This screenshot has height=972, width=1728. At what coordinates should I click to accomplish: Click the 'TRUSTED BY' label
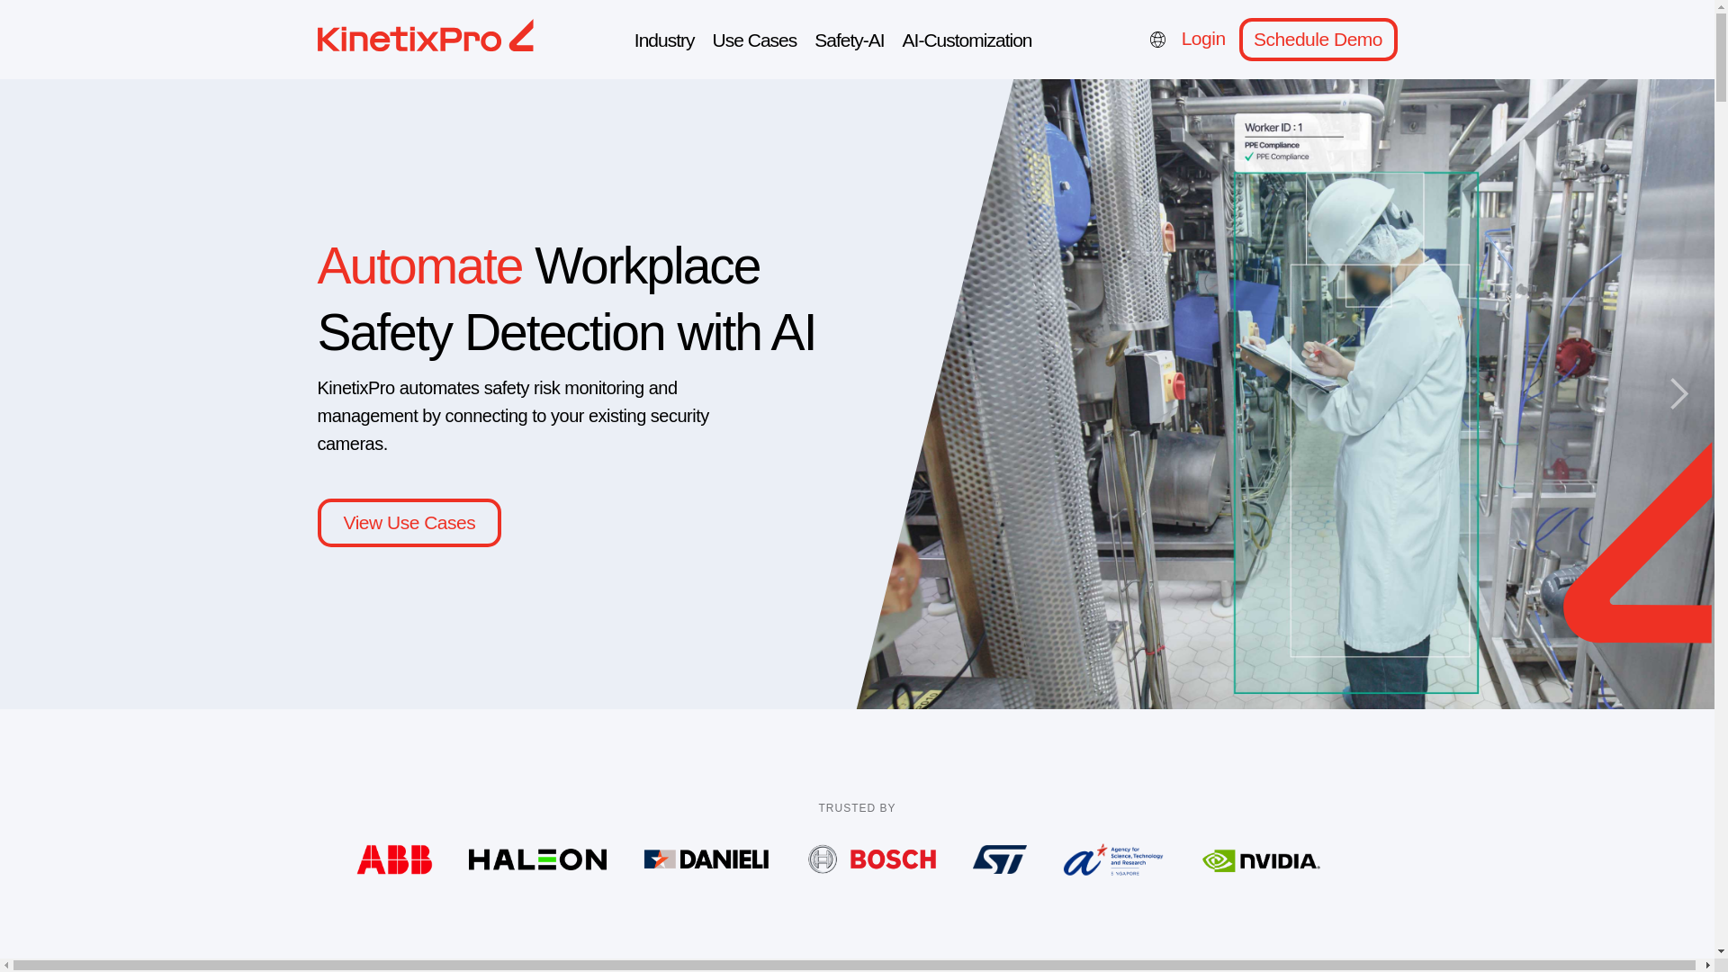click(857, 808)
